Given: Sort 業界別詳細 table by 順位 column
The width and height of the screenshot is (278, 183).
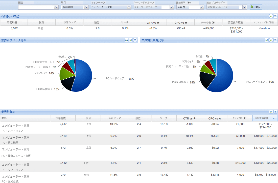Looking at the screenshot, I should pyautogui.click(x=139, y=118).
